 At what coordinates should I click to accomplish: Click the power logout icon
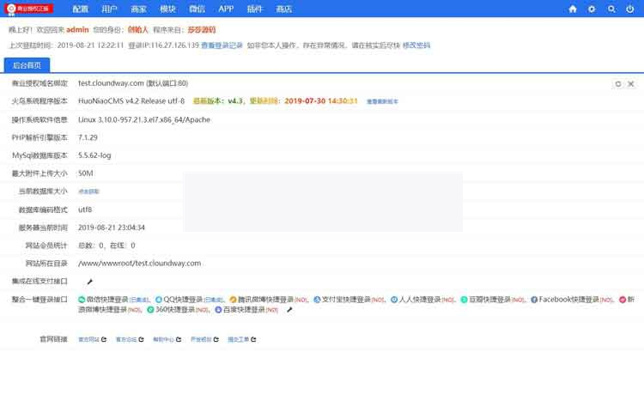[x=631, y=9]
